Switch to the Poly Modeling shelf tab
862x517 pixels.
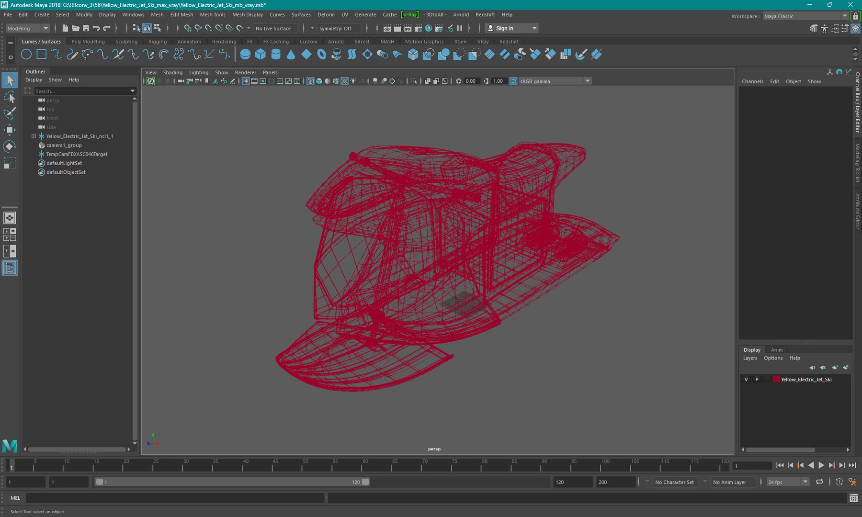point(88,42)
